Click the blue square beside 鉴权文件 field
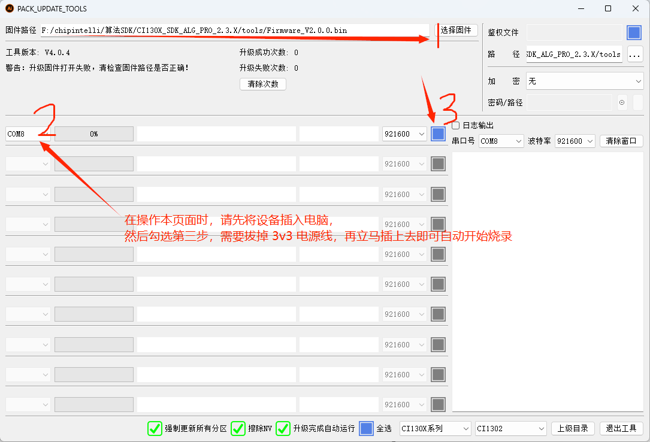This screenshot has width=650, height=442. 634,32
